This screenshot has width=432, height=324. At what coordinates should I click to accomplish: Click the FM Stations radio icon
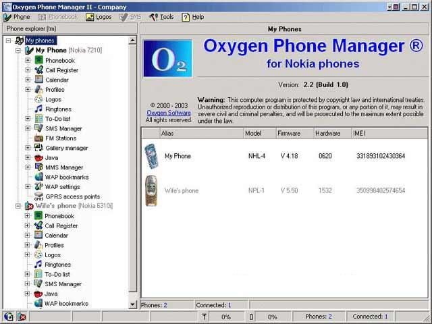(39, 138)
